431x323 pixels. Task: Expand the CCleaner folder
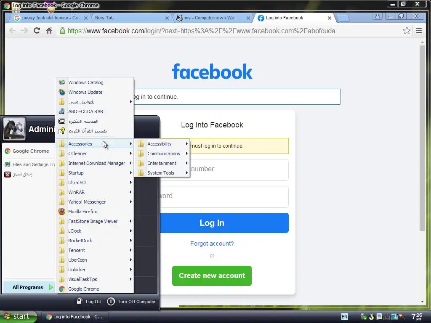tap(94, 154)
